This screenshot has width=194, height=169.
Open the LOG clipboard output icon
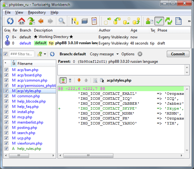coord(94,21)
